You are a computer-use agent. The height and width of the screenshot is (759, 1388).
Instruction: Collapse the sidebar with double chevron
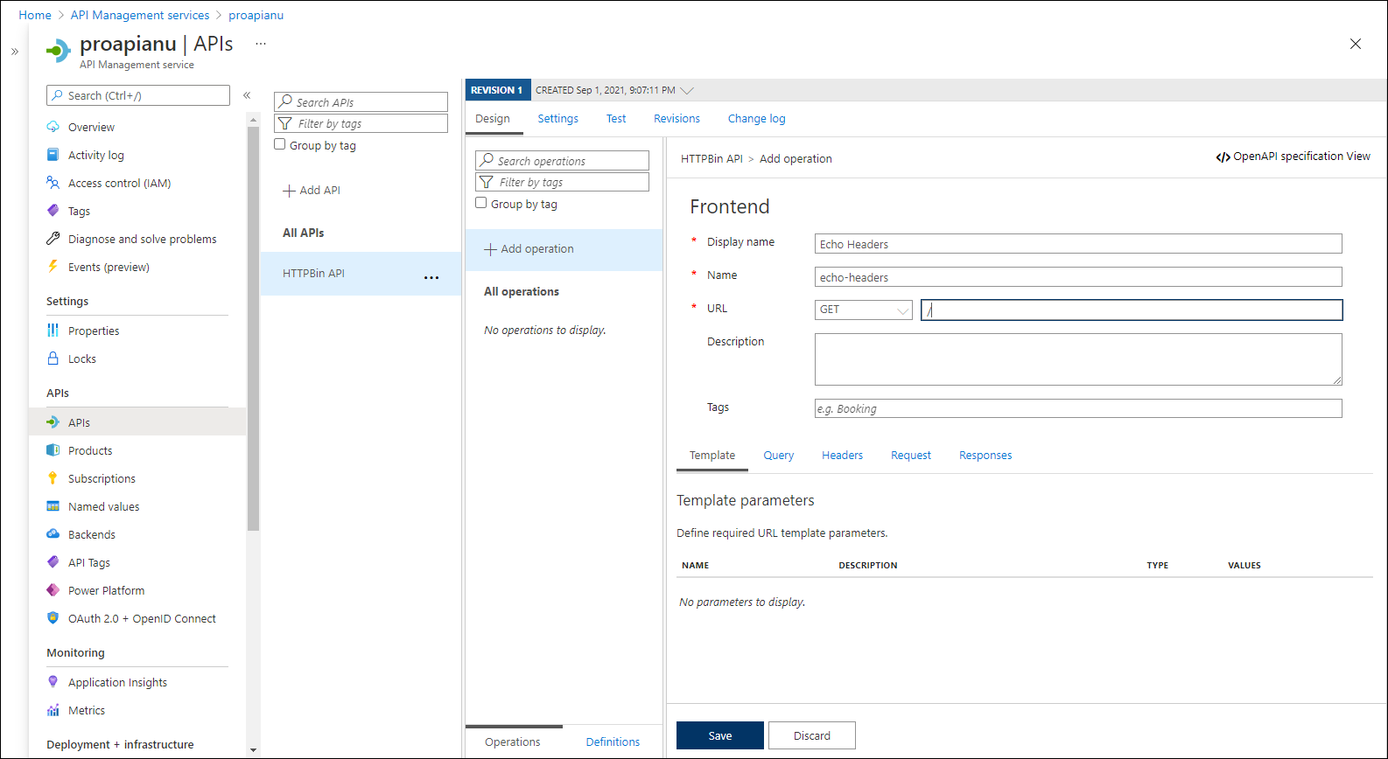click(247, 95)
